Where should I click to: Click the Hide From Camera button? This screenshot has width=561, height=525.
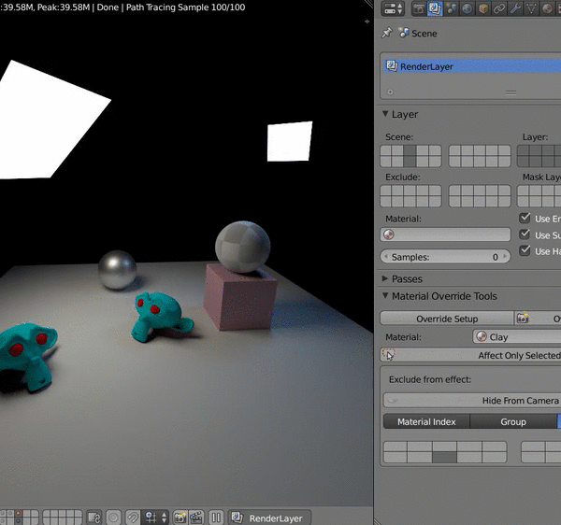click(x=472, y=401)
